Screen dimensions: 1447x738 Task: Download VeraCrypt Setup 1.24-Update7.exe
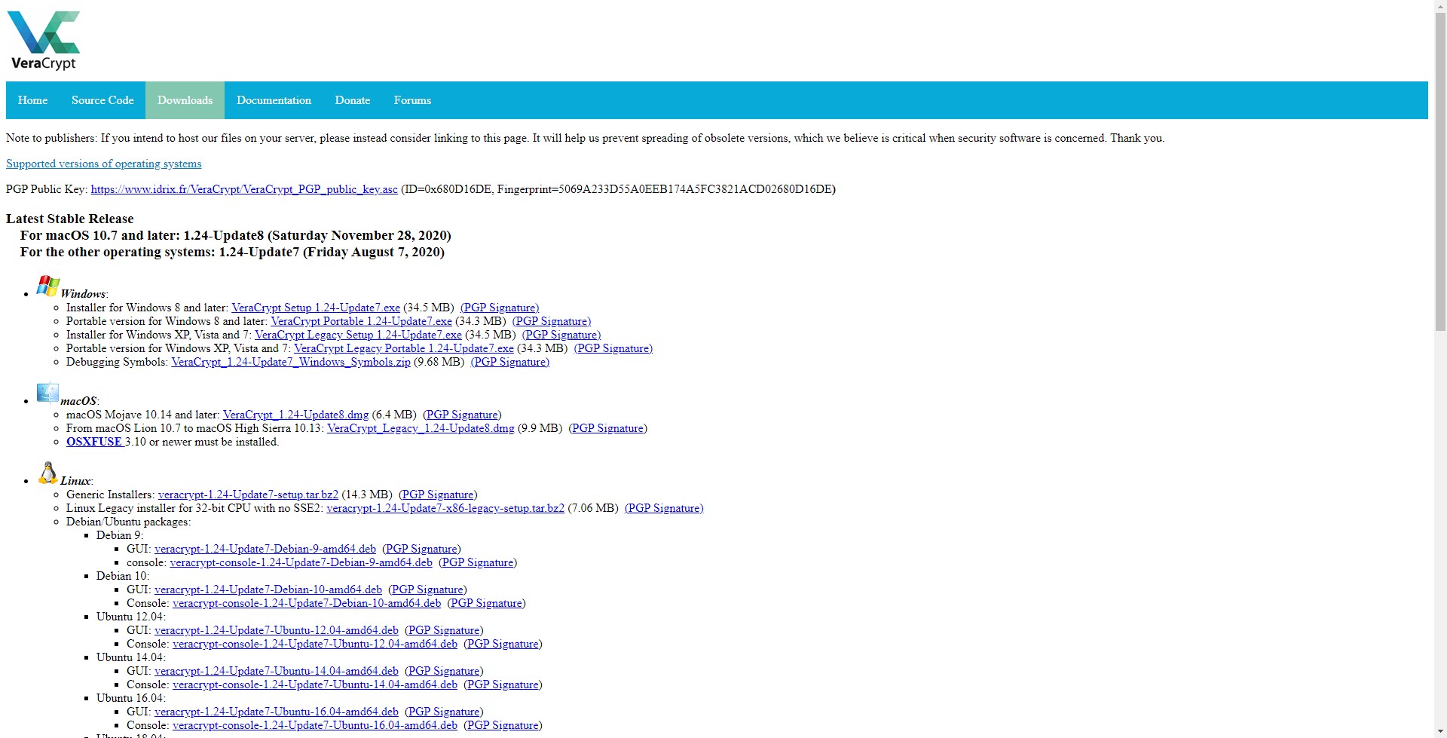pos(316,308)
